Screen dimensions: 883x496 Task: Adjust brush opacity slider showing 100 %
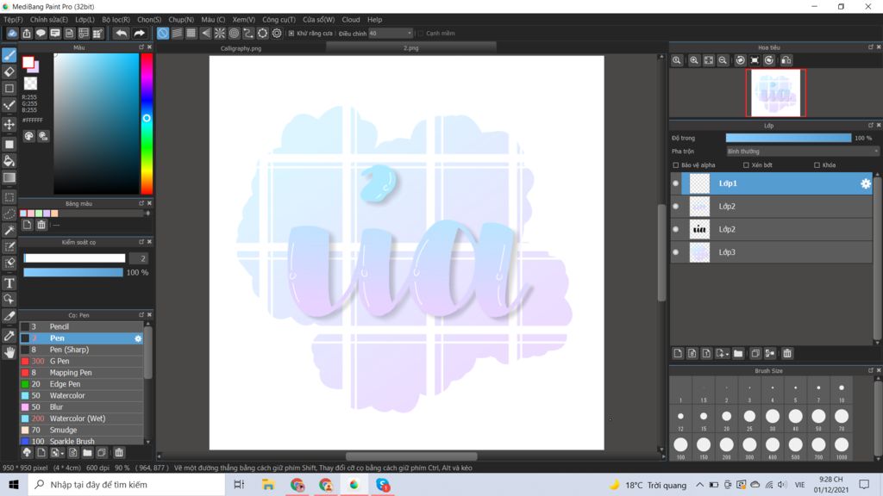pos(73,272)
